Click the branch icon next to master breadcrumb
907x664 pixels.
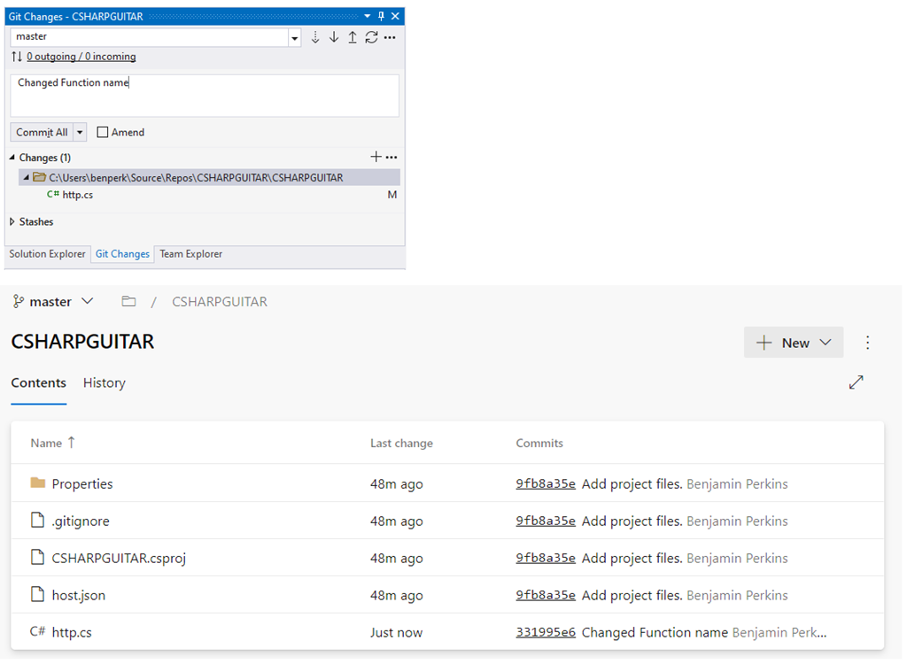pos(19,301)
